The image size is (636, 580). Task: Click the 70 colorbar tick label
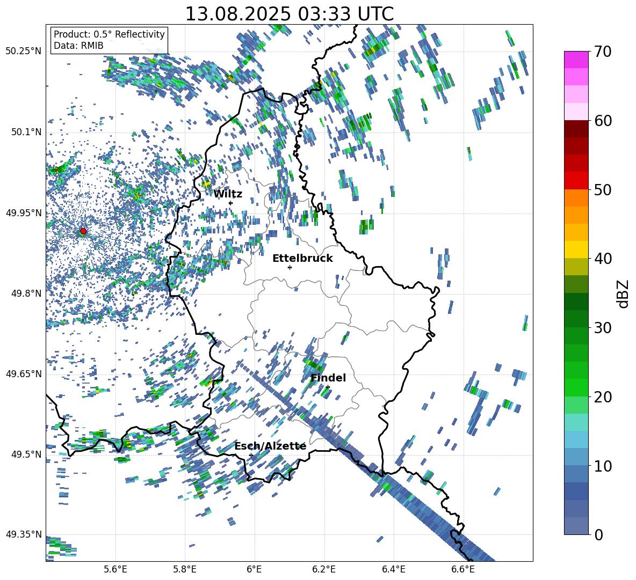[x=603, y=52]
